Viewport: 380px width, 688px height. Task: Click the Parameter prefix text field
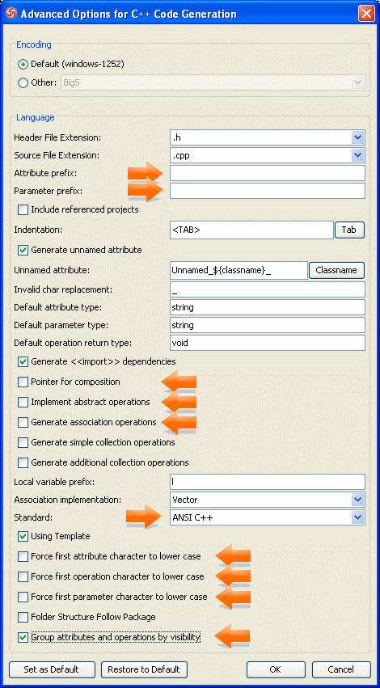[x=268, y=191]
